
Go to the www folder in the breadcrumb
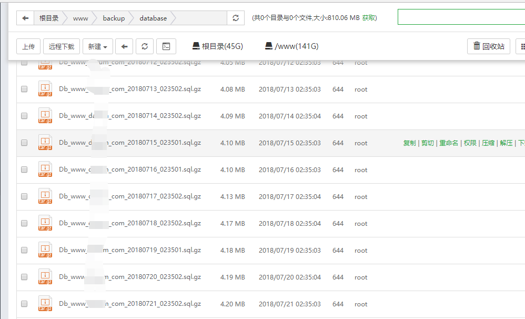point(80,18)
